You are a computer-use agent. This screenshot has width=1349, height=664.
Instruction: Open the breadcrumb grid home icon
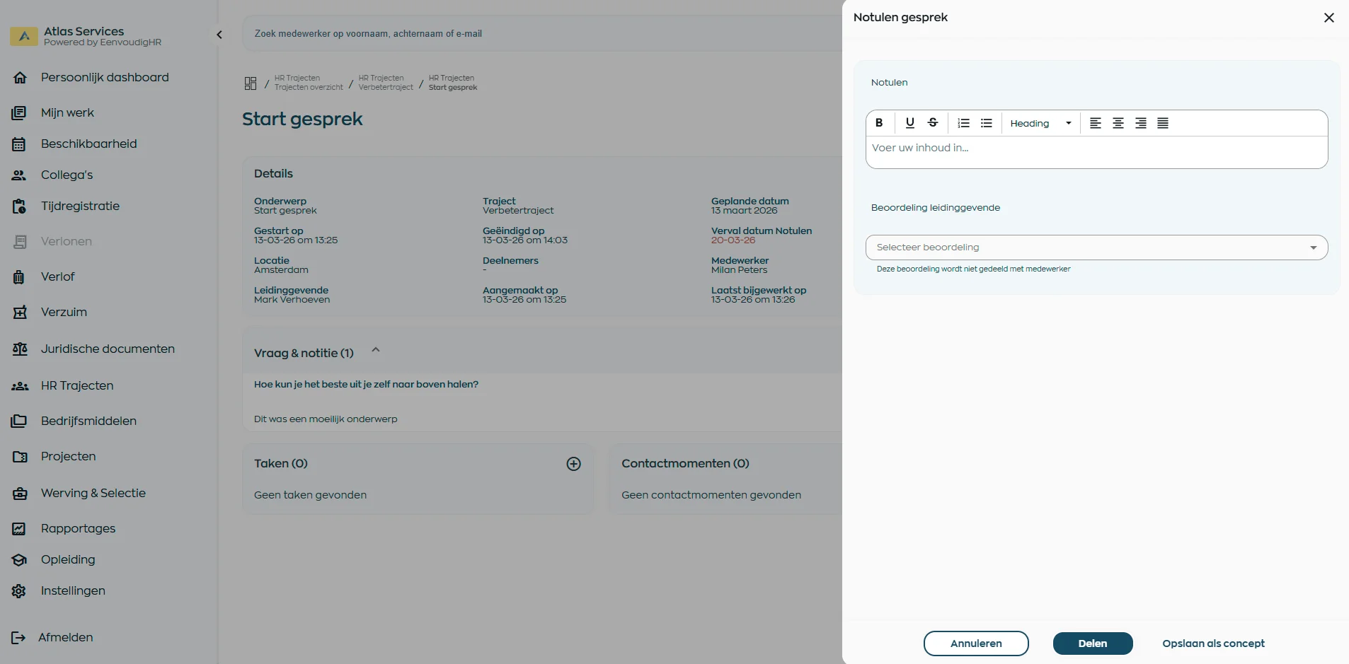pos(250,83)
